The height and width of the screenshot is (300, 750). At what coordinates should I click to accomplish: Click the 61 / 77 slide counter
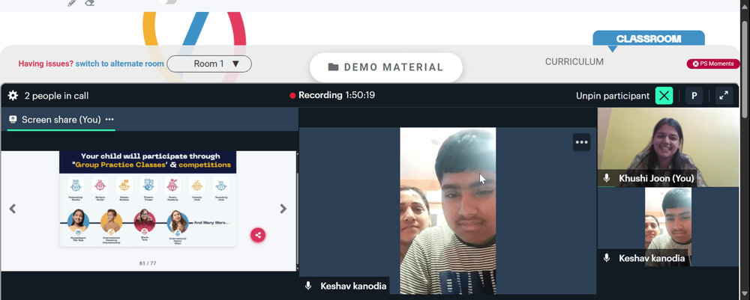pos(148,263)
